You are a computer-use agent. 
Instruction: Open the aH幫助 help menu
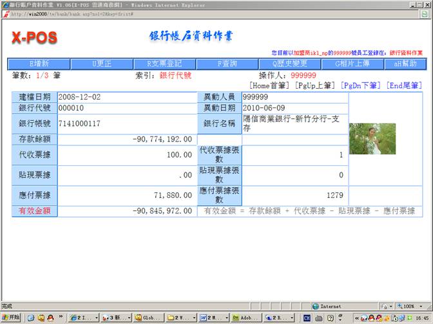click(405, 64)
